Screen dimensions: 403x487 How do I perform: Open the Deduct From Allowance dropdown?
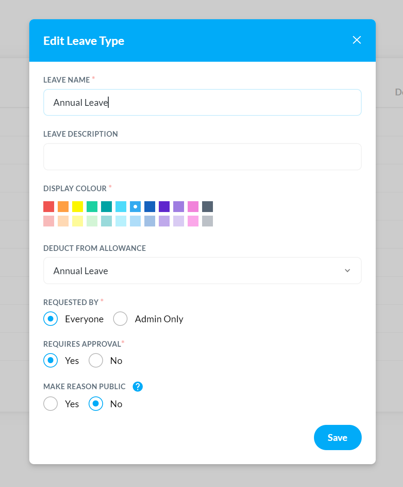click(x=203, y=271)
